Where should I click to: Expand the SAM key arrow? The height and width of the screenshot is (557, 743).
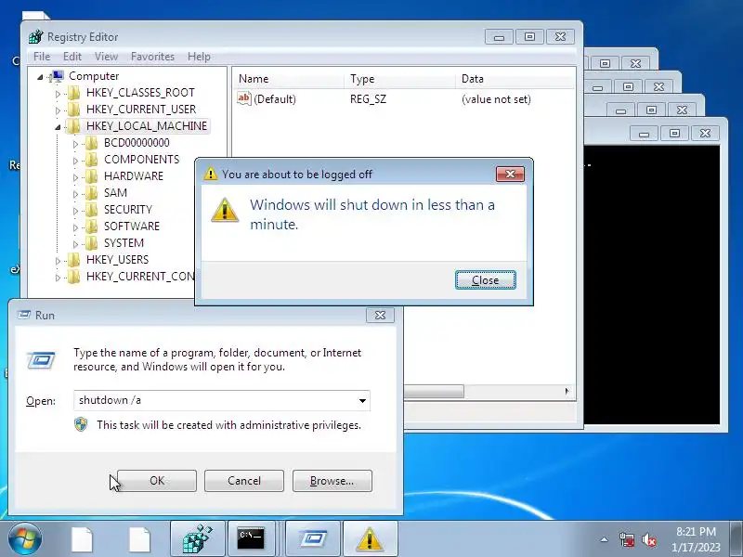click(75, 193)
